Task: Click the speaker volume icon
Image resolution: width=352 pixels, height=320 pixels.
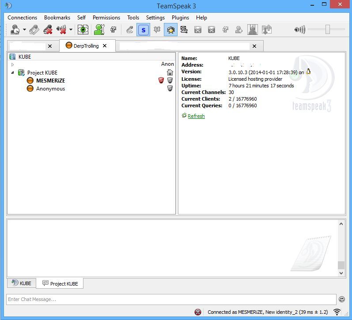Action: 300,30
